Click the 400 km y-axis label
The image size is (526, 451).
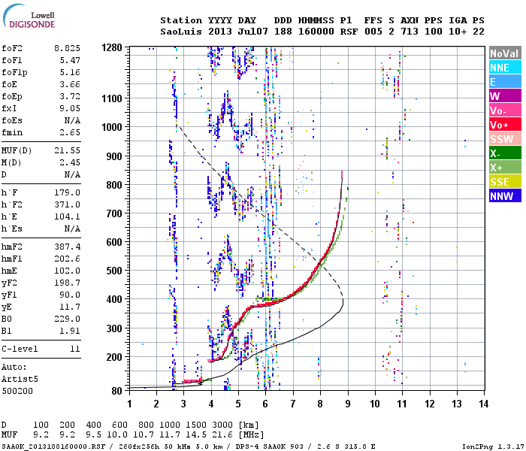tap(114, 299)
